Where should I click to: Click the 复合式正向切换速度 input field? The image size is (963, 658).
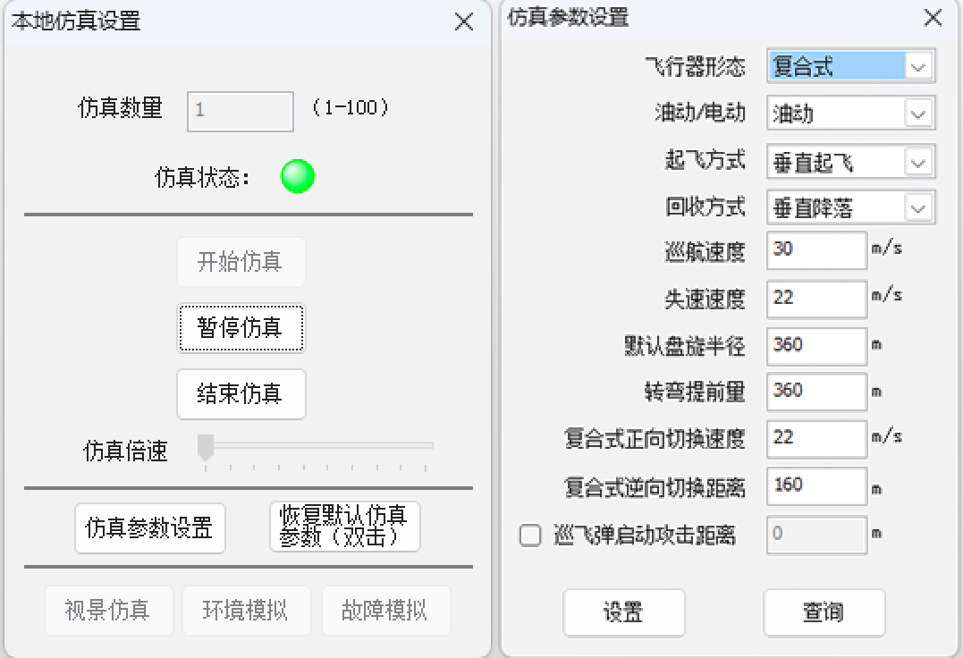(x=816, y=438)
